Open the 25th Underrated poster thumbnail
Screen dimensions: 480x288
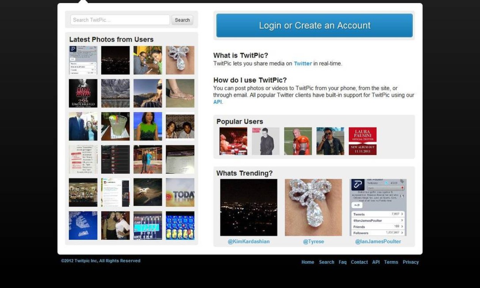(x=83, y=93)
